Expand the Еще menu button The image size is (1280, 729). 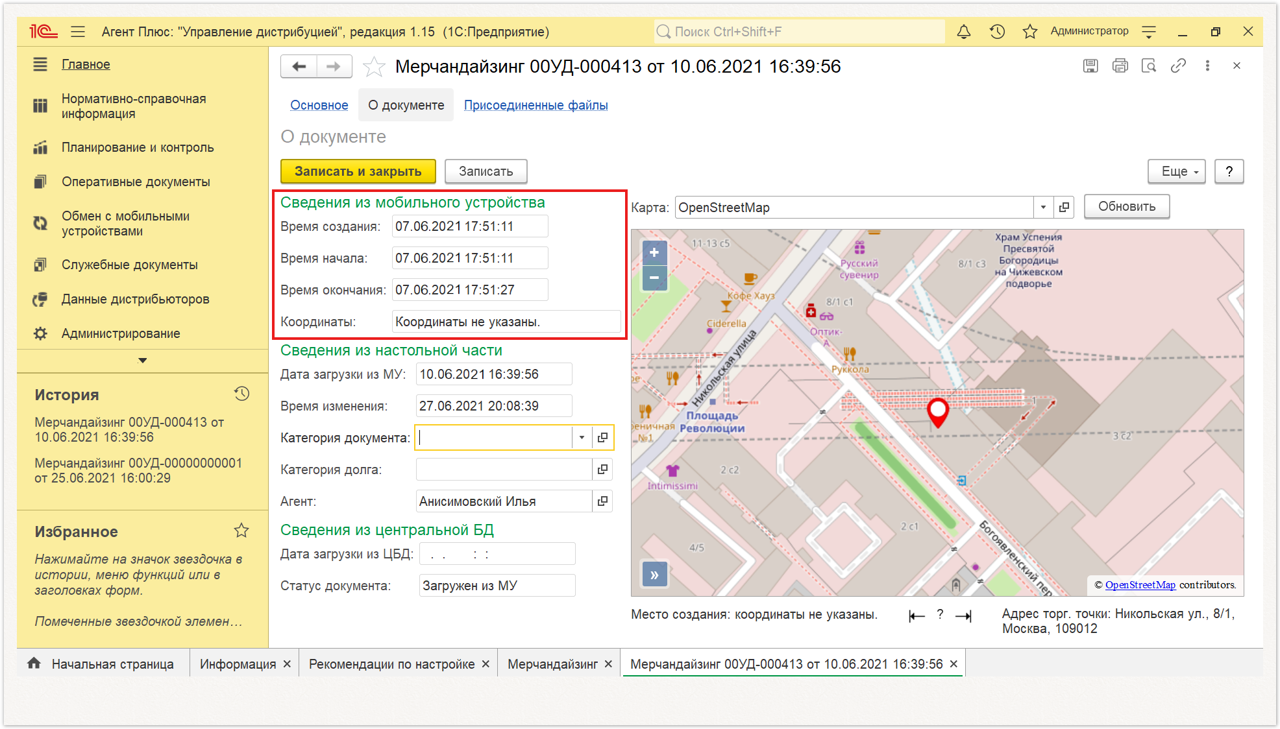pos(1177,171)
